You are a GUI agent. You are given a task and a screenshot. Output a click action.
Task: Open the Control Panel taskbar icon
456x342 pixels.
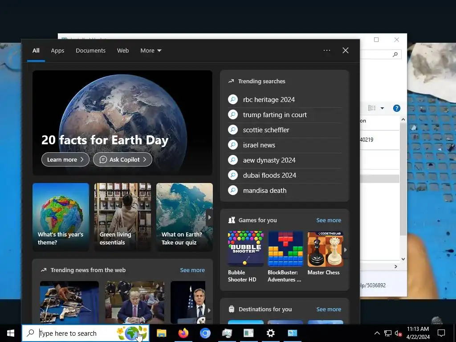tap(292, 333)
